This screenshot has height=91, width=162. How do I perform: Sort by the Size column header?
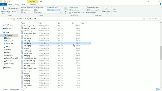point(76,23)
